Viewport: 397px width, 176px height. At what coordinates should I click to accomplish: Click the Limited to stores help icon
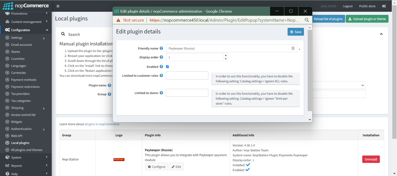coord(161,93)
